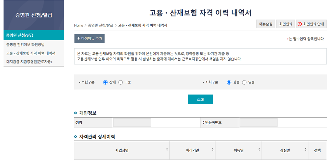Click the 보험구분 label
This screenshot has width=329, height=163.
coord(88,82)
